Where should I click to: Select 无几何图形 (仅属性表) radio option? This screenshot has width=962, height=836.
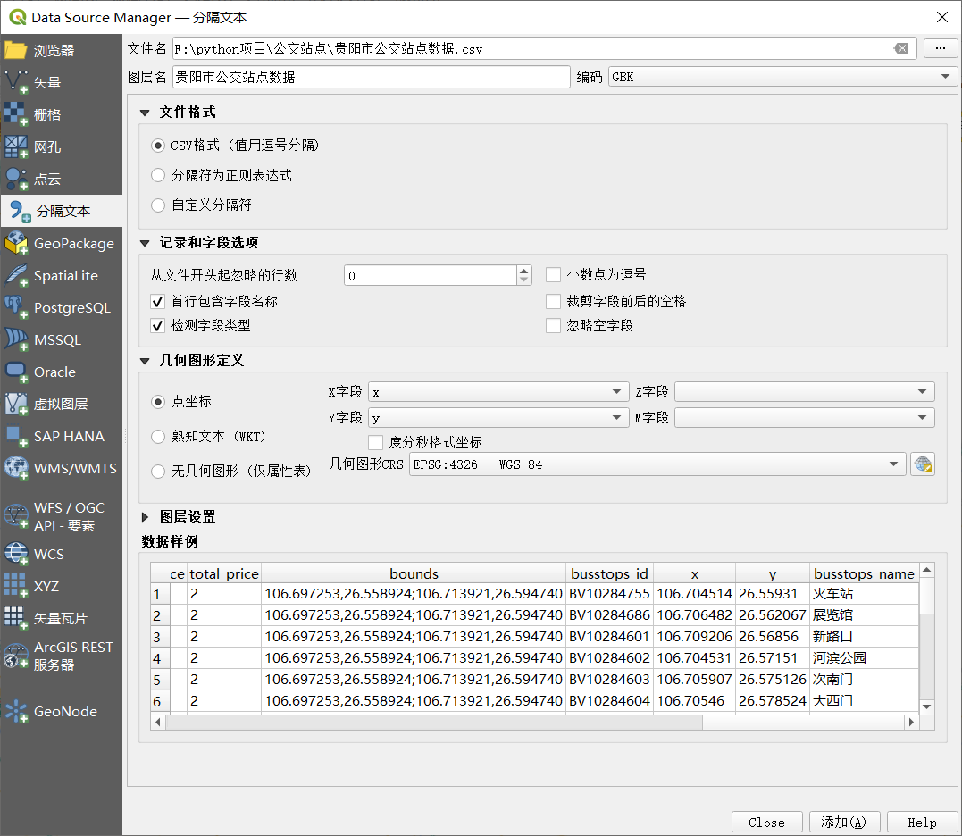158,471
